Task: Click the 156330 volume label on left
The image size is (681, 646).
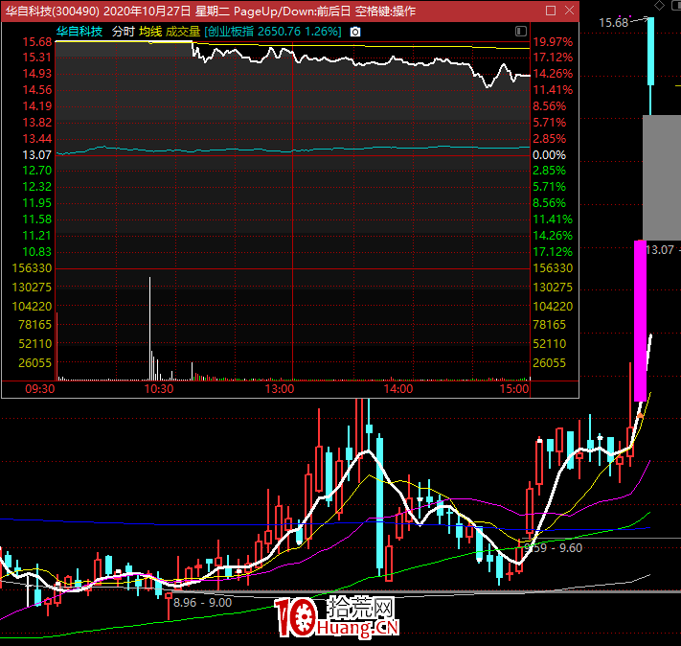Action: point(33,268)
